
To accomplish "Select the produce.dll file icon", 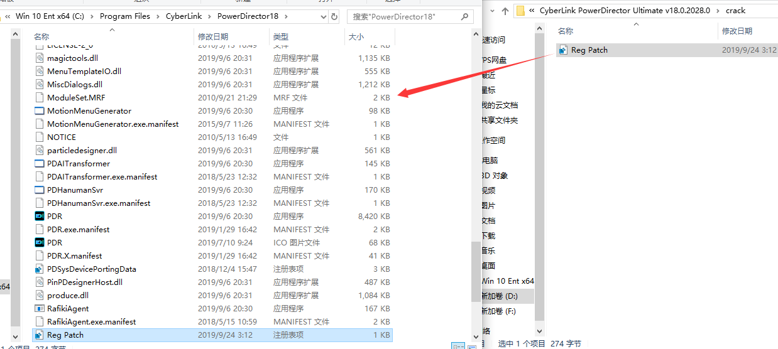I will (x=40, y=295).
